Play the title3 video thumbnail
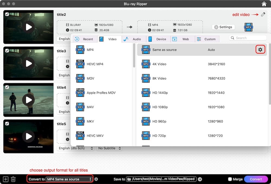Image resolution: width=271 pixels, height=184 pixels. pyautogui.click(x=28, y=63)
